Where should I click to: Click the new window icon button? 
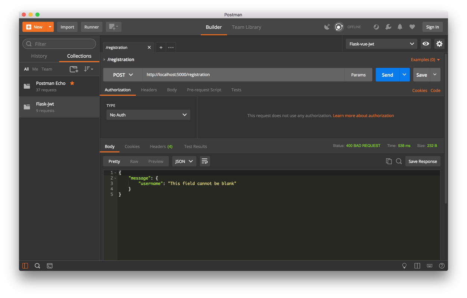(114, 27)
